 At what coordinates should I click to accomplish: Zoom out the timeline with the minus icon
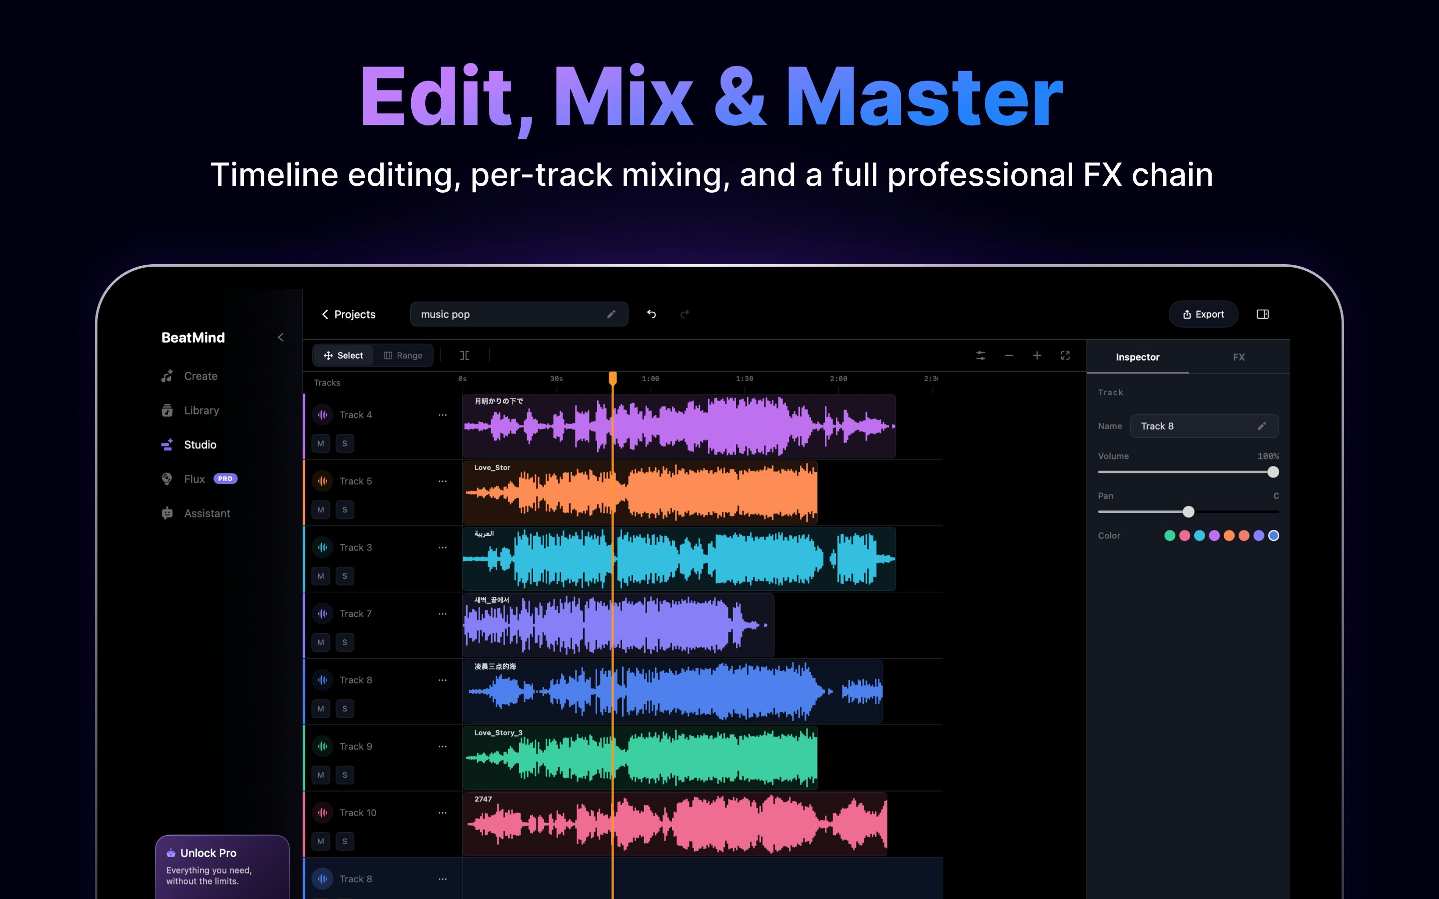pos(1008,356)
